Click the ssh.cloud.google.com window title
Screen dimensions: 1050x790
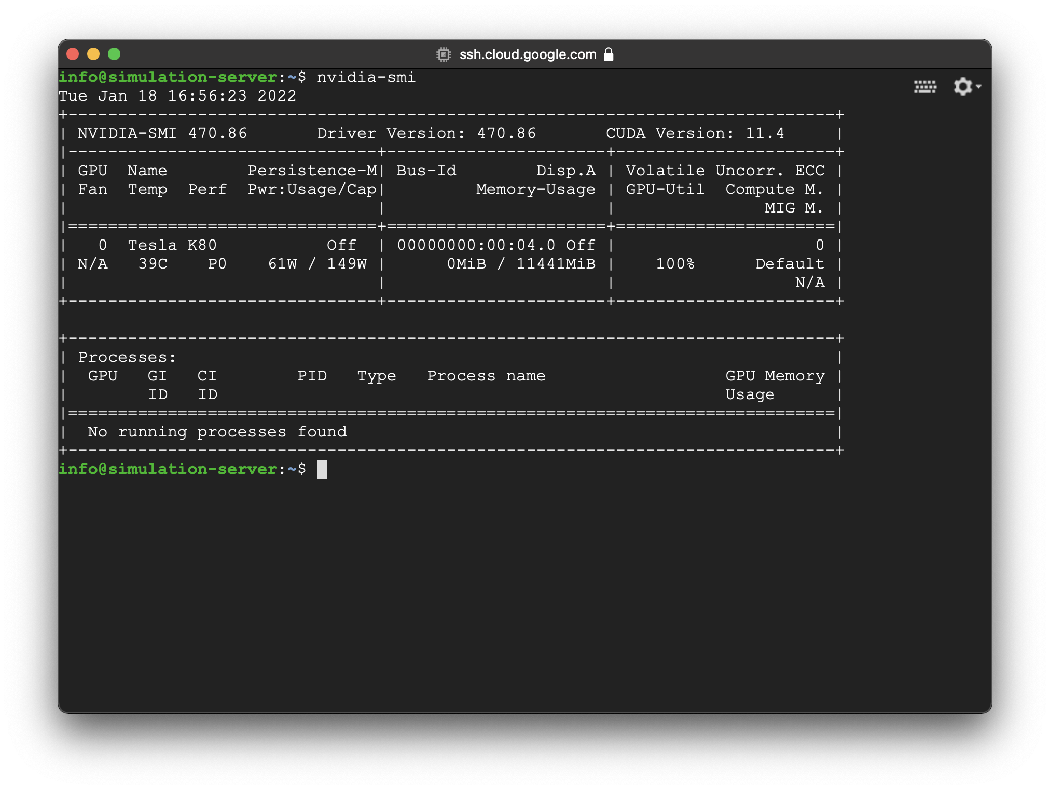pyautogui.click(x=528, y=54)
